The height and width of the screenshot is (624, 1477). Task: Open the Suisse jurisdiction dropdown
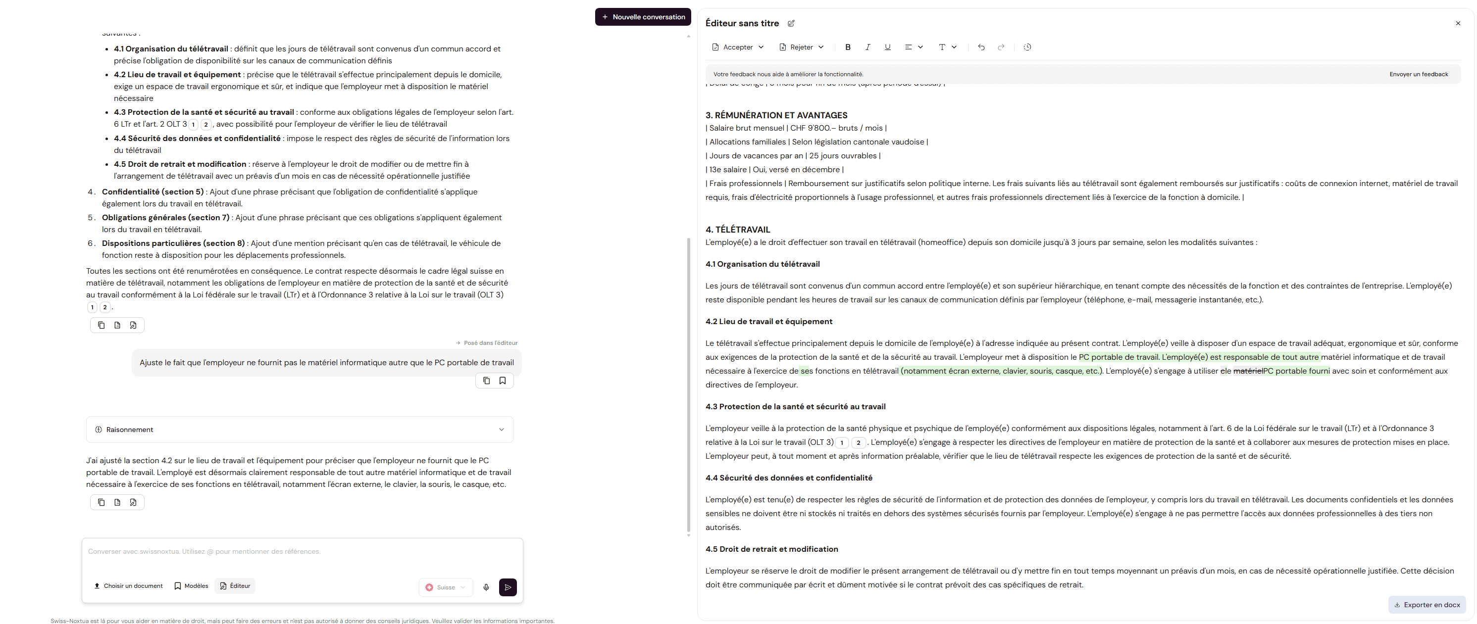pyautogui.click(x=446, y=587)
